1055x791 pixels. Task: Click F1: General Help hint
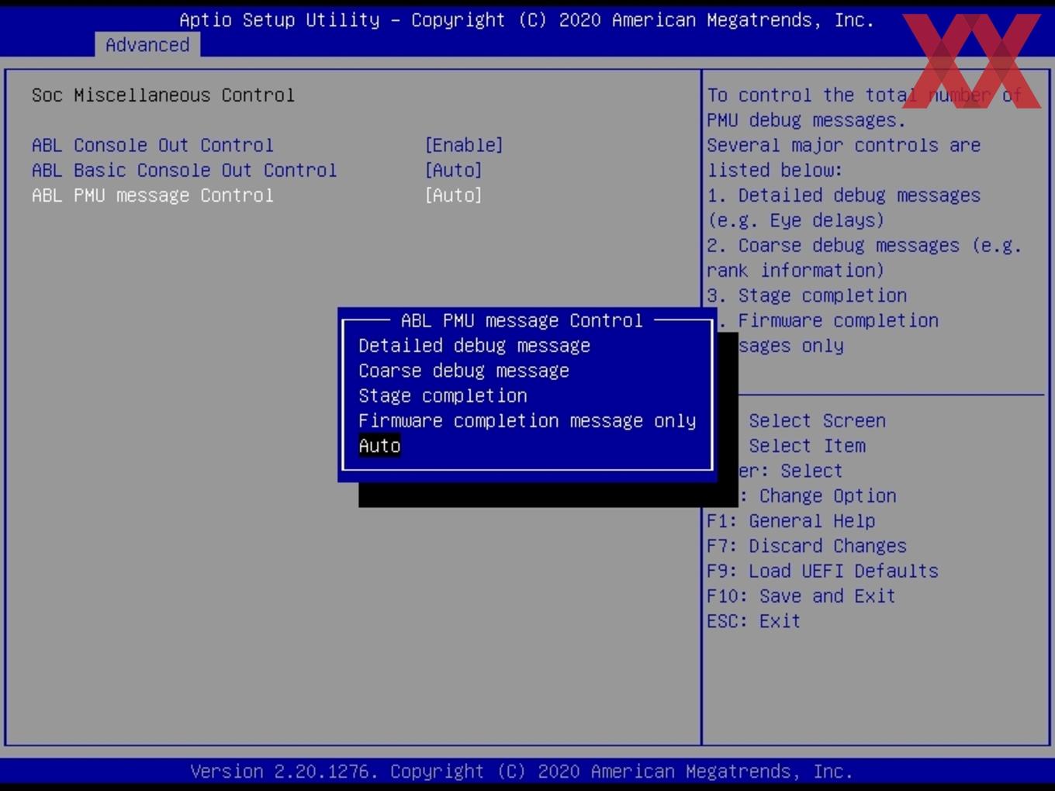tap(791, 520)
